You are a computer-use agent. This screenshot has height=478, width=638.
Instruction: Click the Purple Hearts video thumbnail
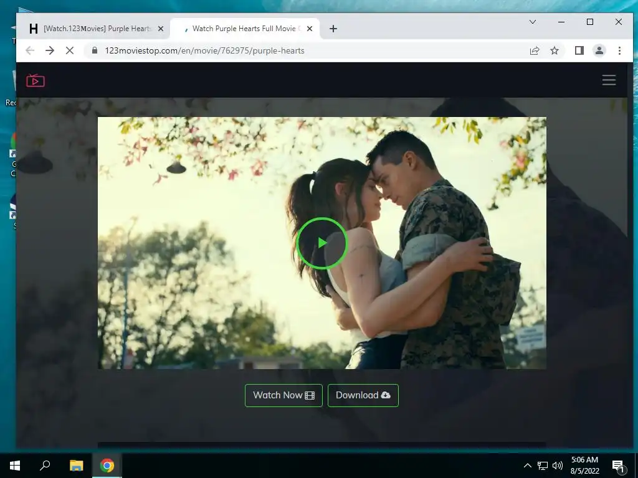point(322,243)
